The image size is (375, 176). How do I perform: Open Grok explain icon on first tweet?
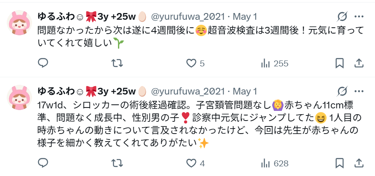[343, 17]
